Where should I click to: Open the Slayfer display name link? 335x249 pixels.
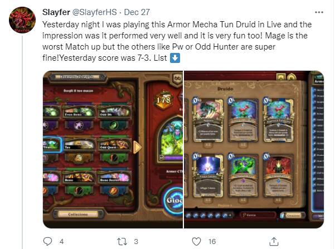(x=56, y=12)
